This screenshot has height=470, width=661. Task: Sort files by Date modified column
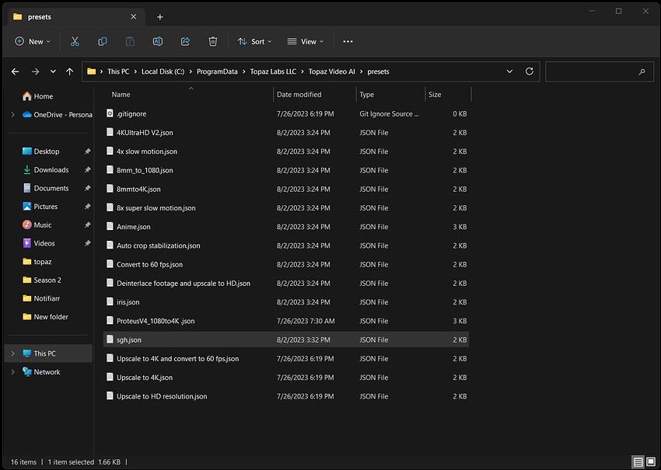click(299, 95)
